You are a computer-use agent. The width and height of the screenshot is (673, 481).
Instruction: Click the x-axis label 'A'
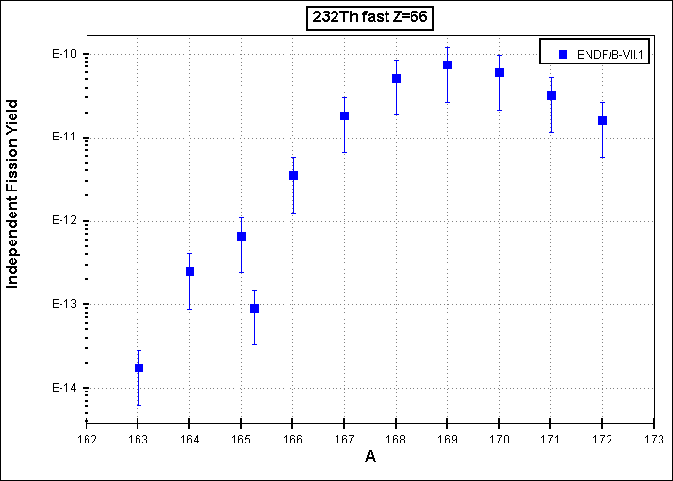point(370,456)
